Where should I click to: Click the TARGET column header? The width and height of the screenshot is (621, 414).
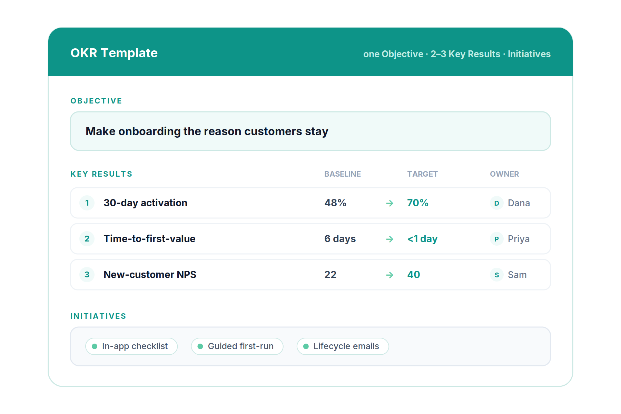click(422, 174)
